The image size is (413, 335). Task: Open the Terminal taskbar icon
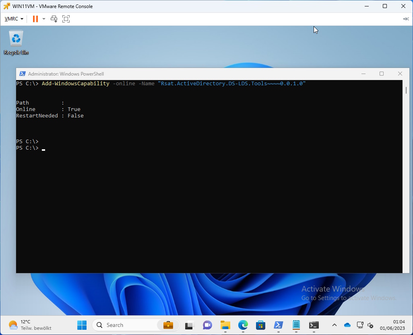click(x=314, y=325)
